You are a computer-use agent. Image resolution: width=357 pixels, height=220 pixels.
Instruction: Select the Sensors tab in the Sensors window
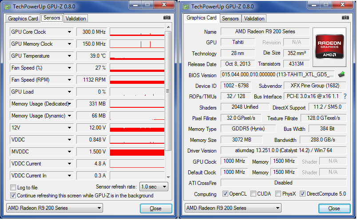(52, 18)
